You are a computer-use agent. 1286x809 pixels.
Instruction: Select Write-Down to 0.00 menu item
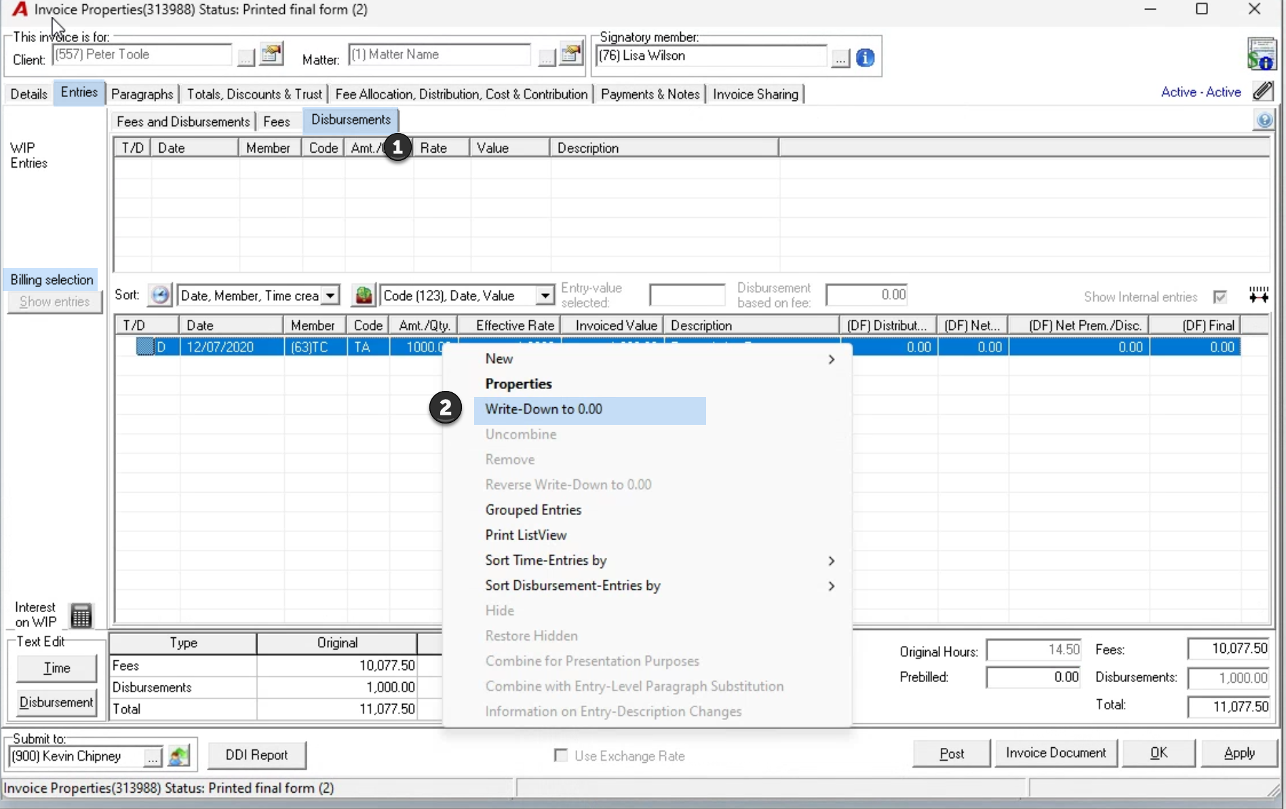click(590, 409)
